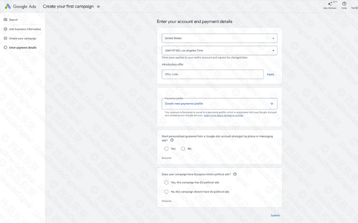Open Ads Advisor beta sparkle icon
Screen dimensions: 358x223
330,4
